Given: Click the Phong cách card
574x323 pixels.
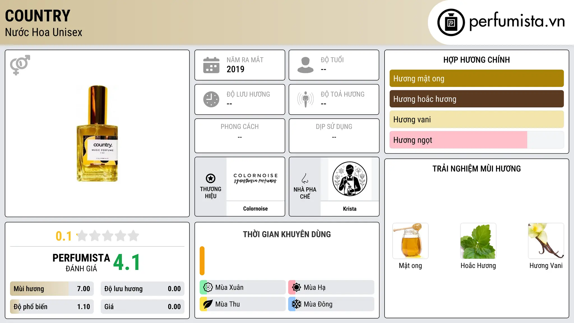Looking at the screenshot, I should pyautogui.click(x=240, y=136).
